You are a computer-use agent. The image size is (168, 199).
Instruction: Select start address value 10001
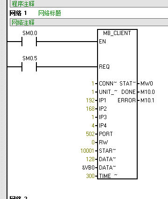pyautogui.click(x=87, y=151)
